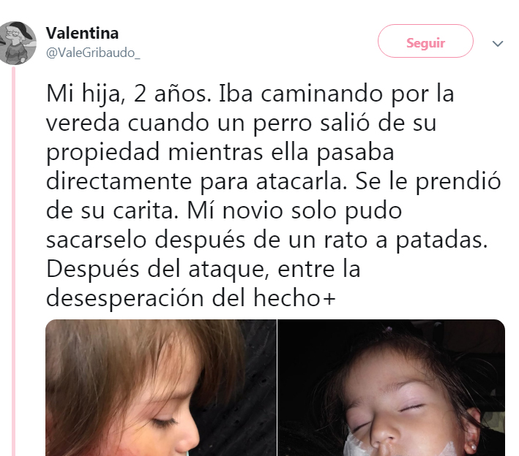
Task: Click the tweet line "vereda cuando un perro"
Action: [241, 123]
